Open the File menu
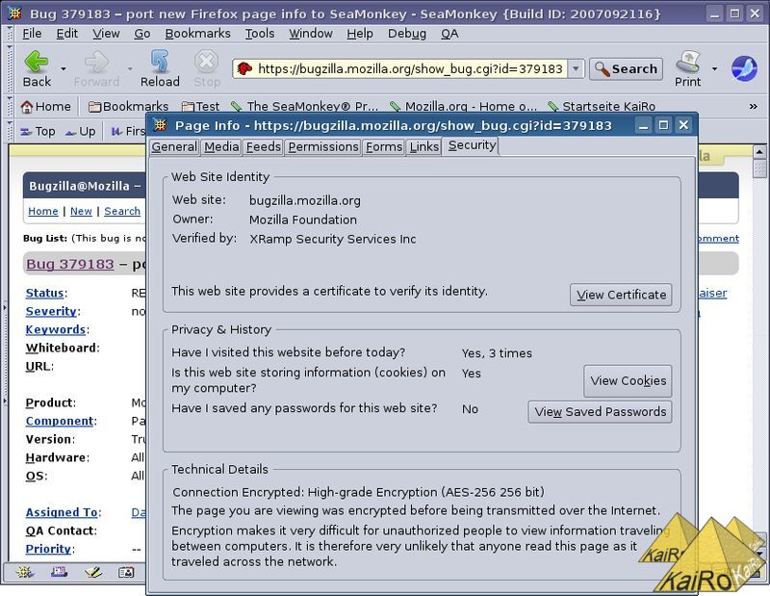 (x=32, y=34)
